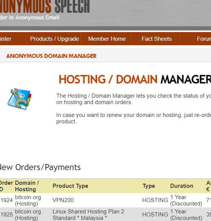
Task: Click the Anonymous Domain Manager heading
Action: tap(51, 56)
